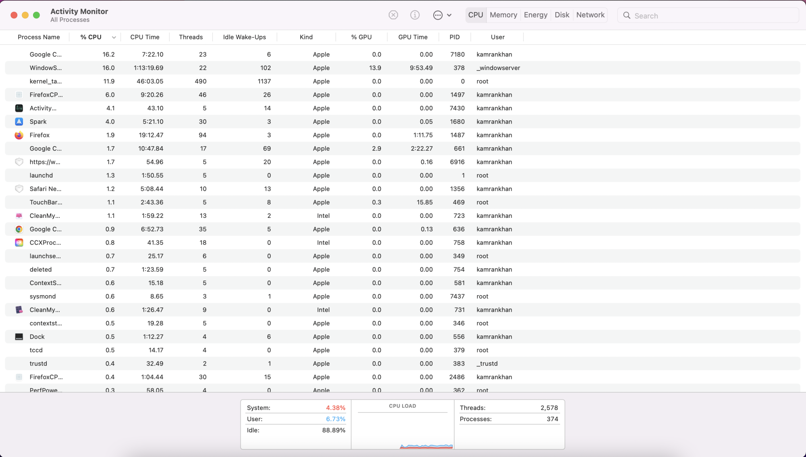Switch to the Energy tab
The height and width of the screenshot is (457, 806).
536,15
